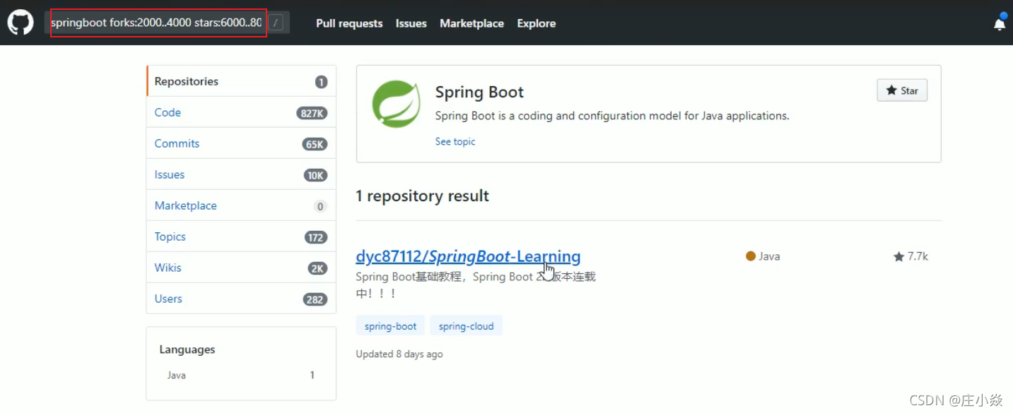Screen dimensions: 1013x413
Task: Click the slash shortcut key icon
Action: (276, 23)
